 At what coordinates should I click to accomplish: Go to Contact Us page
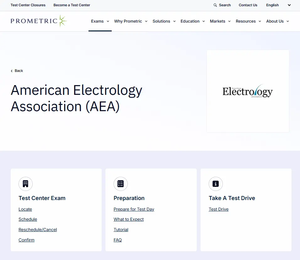pos(248,5)
